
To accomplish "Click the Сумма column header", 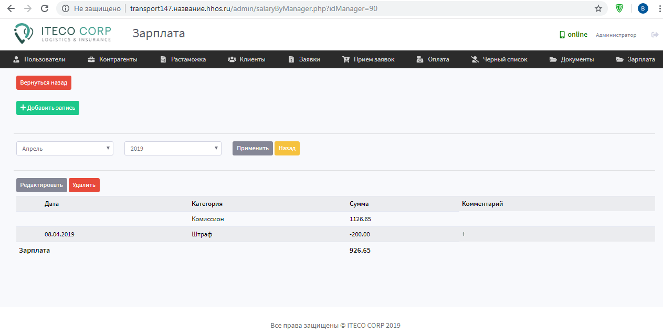I will coord(359,204).
